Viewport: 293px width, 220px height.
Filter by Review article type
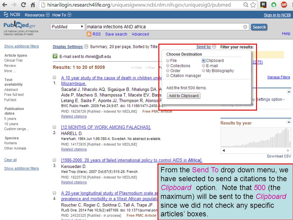10,66
